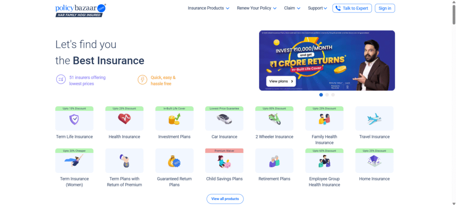Select the 2 Wheeler Insurance scooter icon
456x205 pixels.
coord(274,119)
